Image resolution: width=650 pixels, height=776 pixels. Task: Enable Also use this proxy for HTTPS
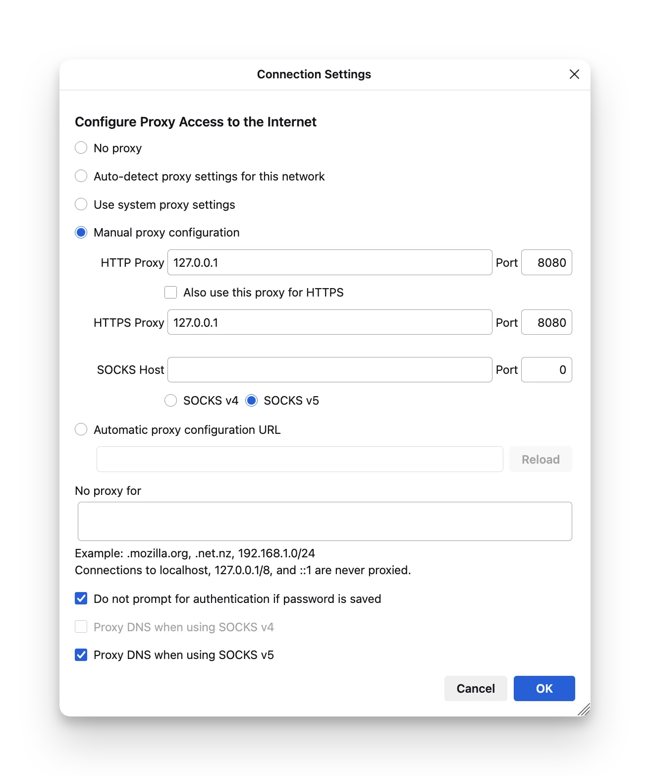[171, 293]
